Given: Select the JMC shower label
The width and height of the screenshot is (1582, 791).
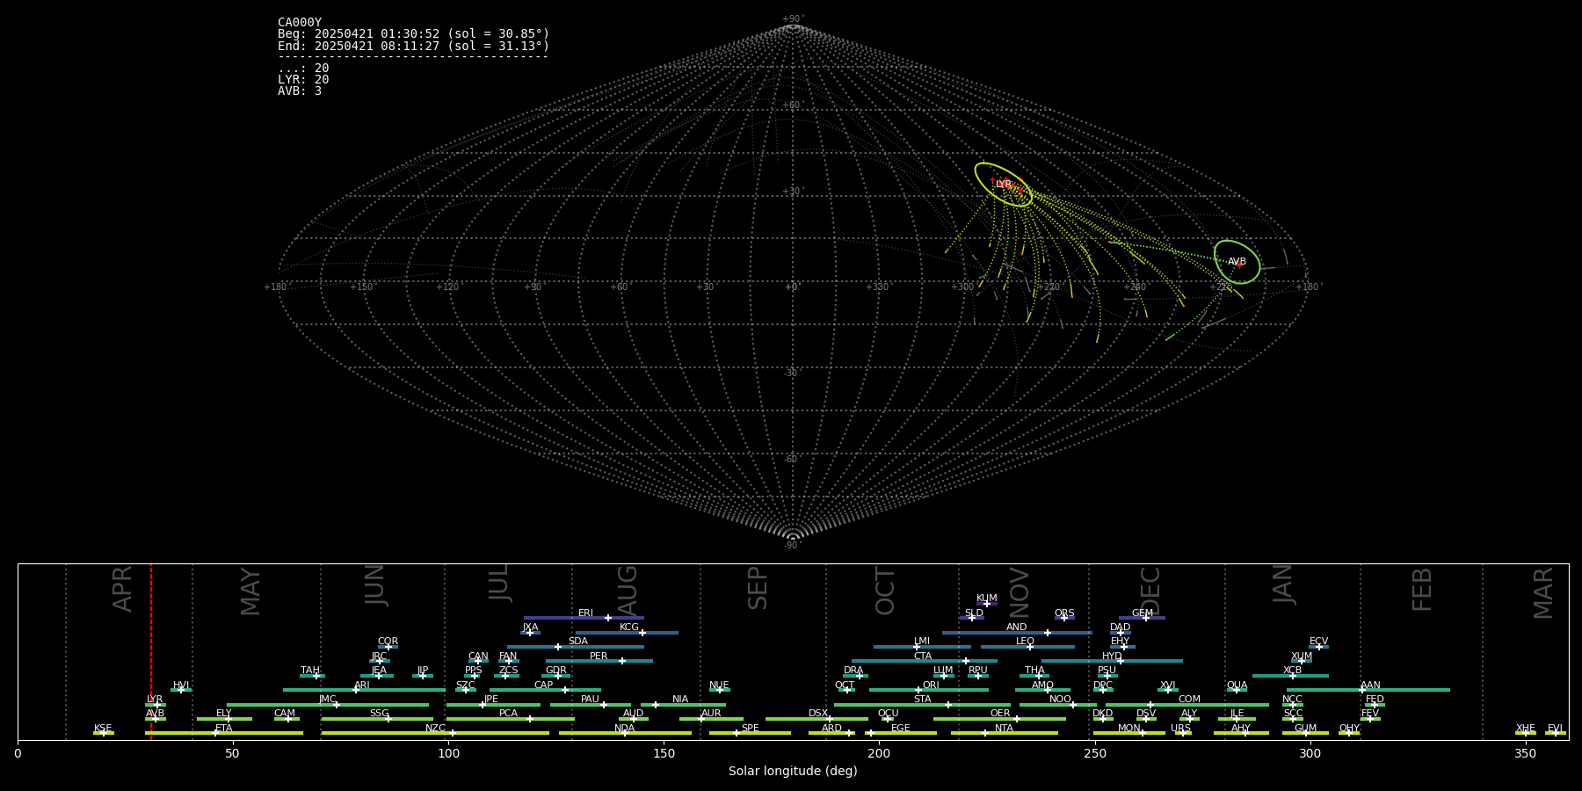Looking at the screenshot, I should tap(328, 700).
